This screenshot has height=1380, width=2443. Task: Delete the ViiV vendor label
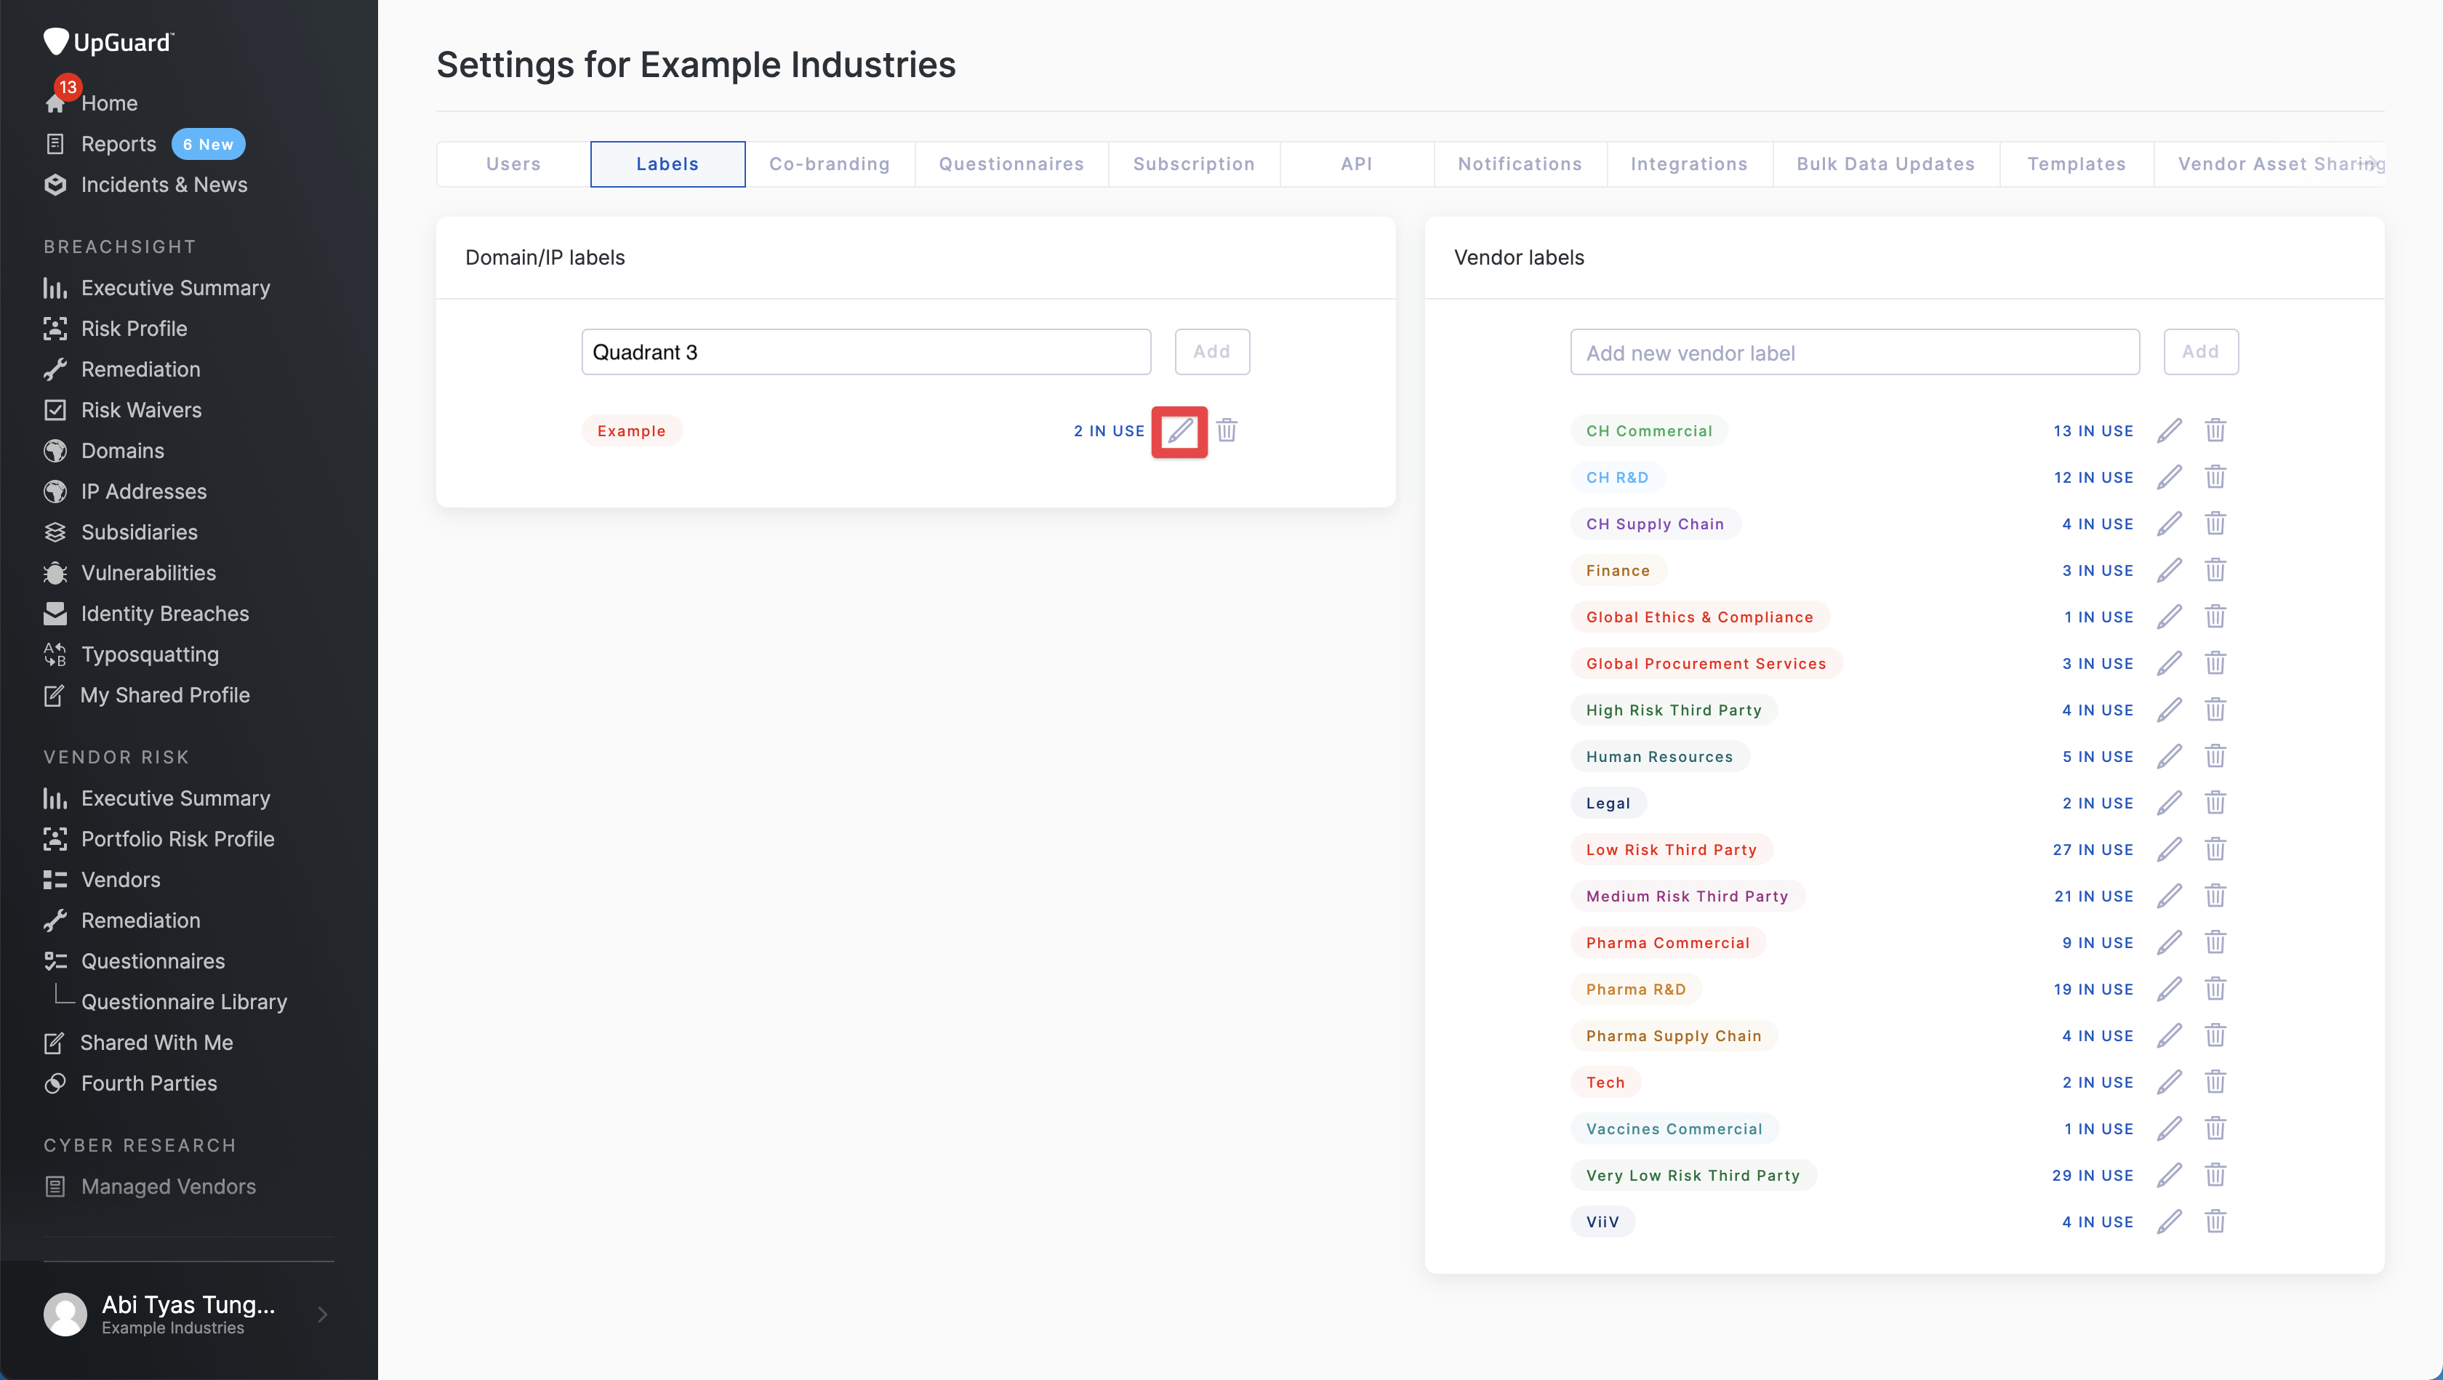(x=2215, y=1221)
